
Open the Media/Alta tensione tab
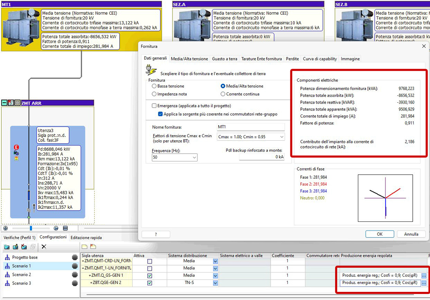[x=189, y=59]
